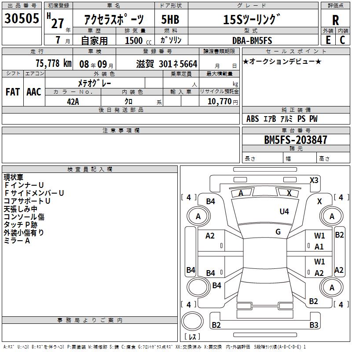352x352 pixels.
Task: Click the G mark on the windshield
Action: (278, 232)
